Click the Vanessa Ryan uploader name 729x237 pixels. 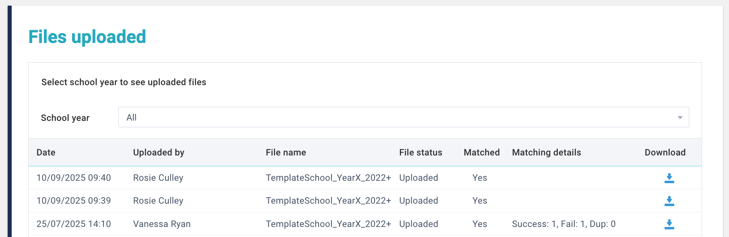click(162, 224)
